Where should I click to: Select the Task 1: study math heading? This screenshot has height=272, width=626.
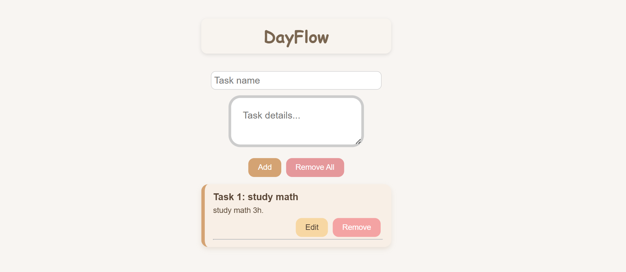coord(256,197)
